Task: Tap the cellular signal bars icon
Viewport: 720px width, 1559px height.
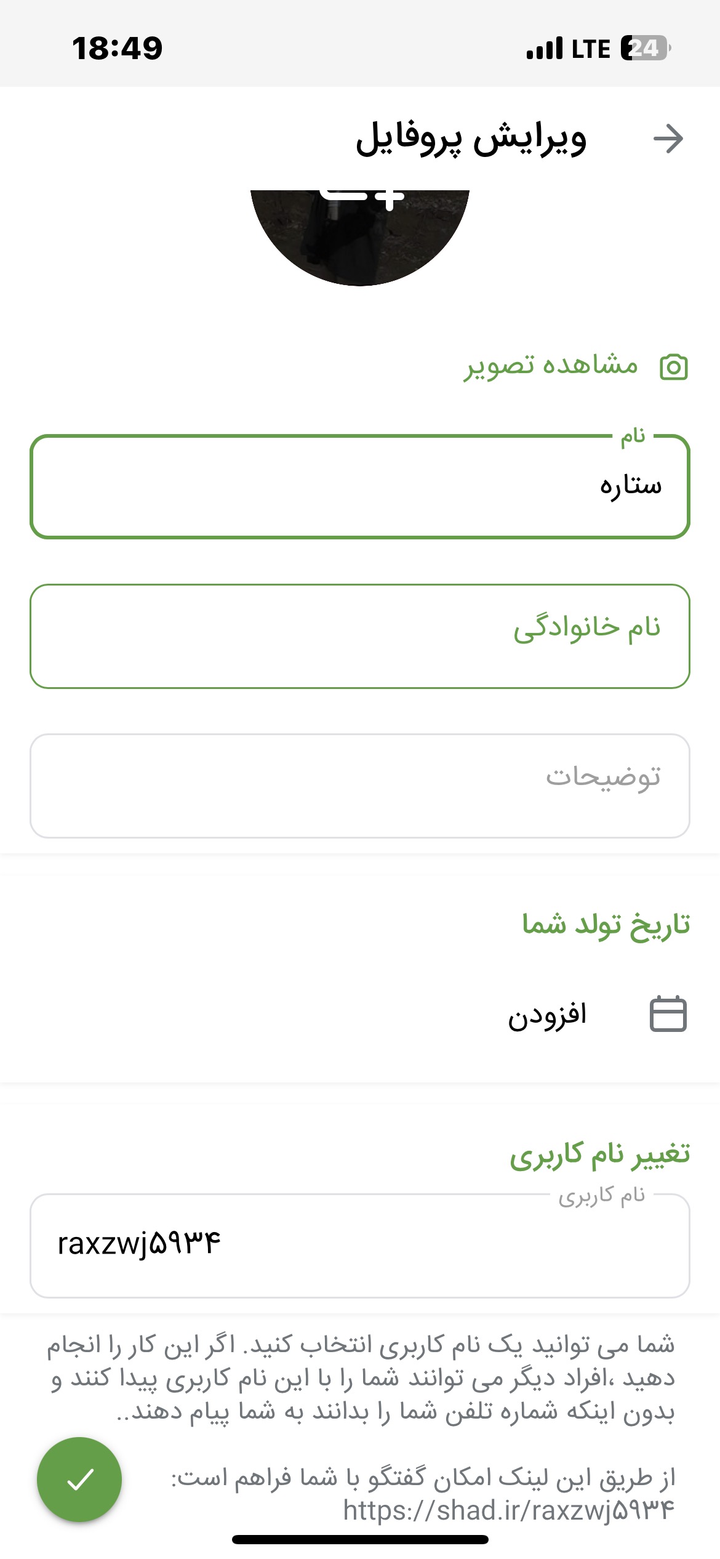Action: [545, 48]
